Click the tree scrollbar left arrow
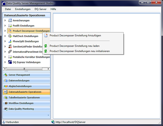 point(5,69)
